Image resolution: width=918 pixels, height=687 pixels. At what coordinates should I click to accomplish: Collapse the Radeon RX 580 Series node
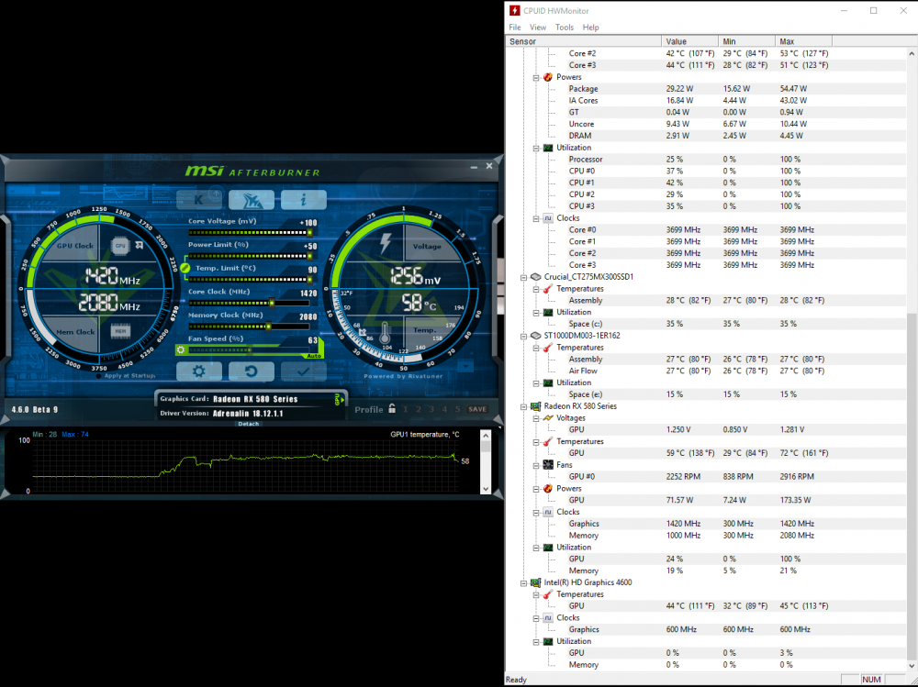pos(524,406)
